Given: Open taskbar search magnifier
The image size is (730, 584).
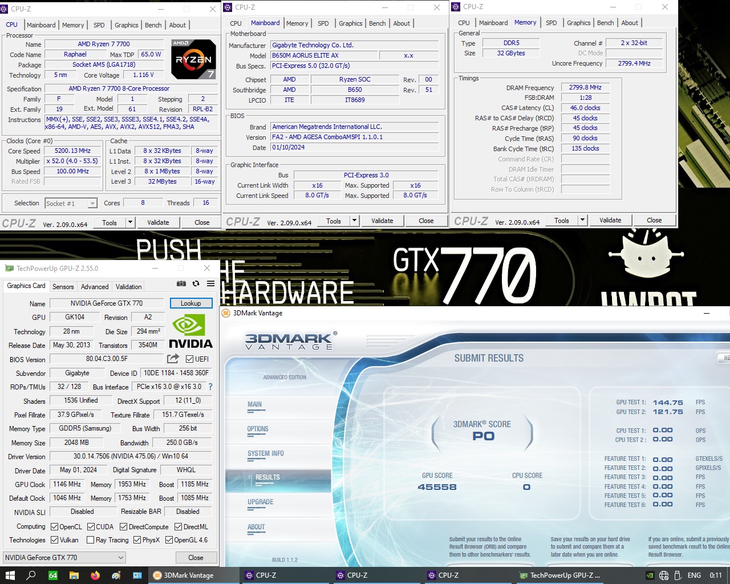Looking at the screenshot, I should tap(31, 575).
